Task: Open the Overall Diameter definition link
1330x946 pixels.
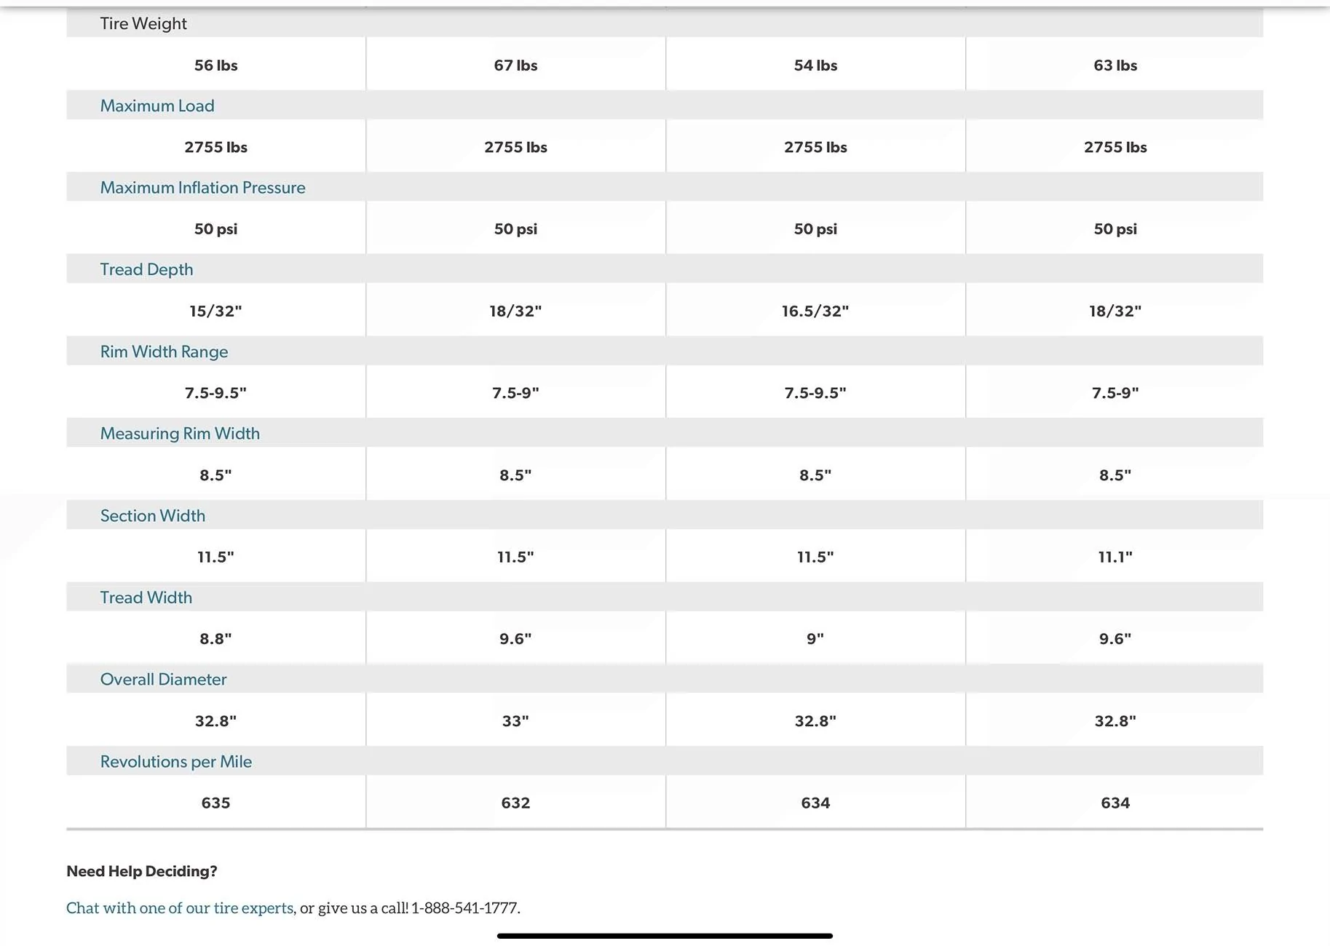Action: 163,680
